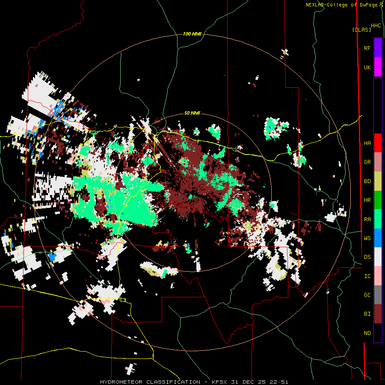This screenshot has width=385, height=385.
Task: Select the pink IC ice crystals swatch
Action: tap(378, 276)
